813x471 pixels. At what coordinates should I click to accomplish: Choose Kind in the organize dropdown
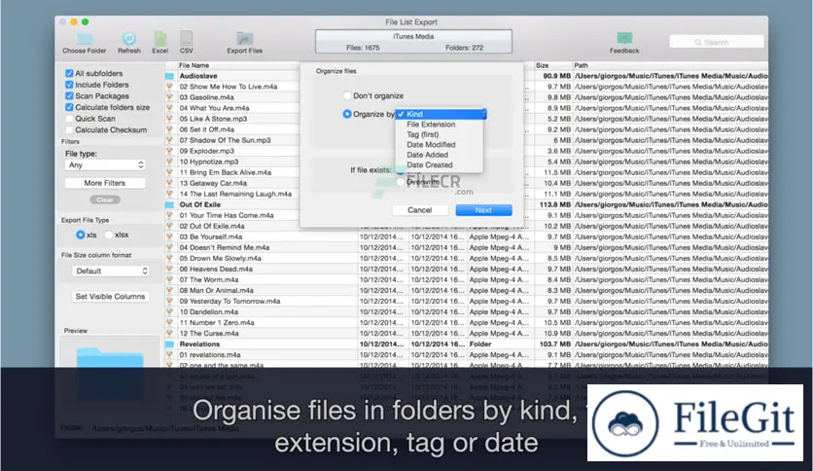(440, 114)
